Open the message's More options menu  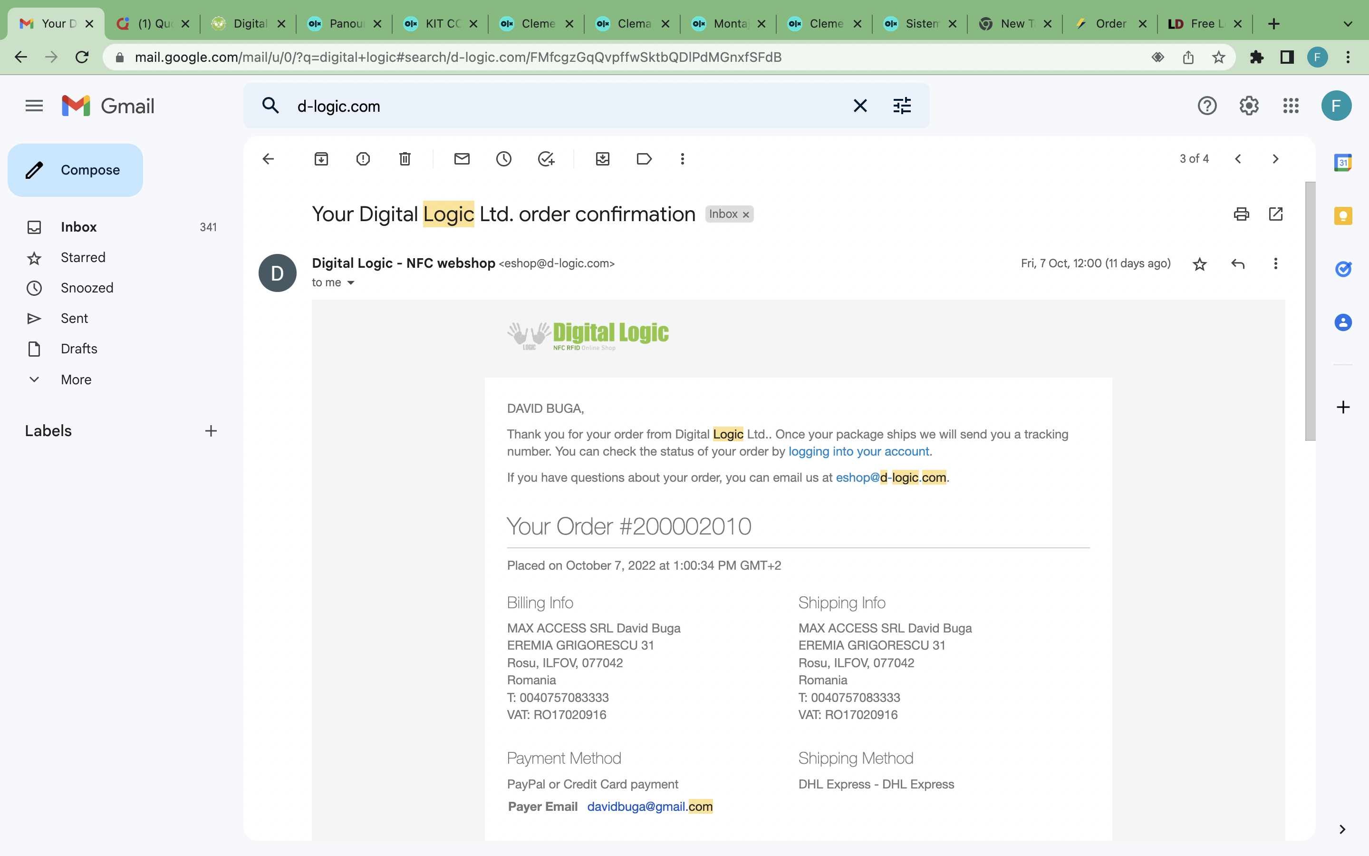coord(1276,264)
